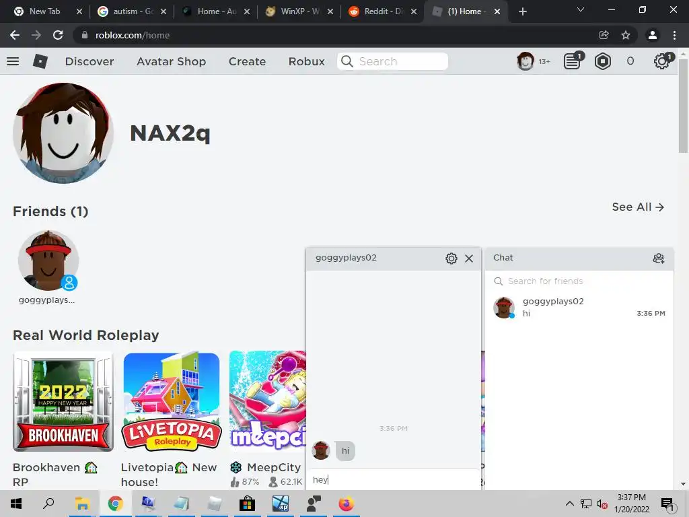Focus the Roblox Search field
Image resolution: width=689 pixels, height=517 pixels.
(393, 61)
